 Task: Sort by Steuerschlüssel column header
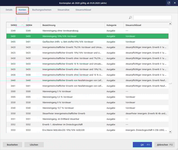tap(146, 25)
